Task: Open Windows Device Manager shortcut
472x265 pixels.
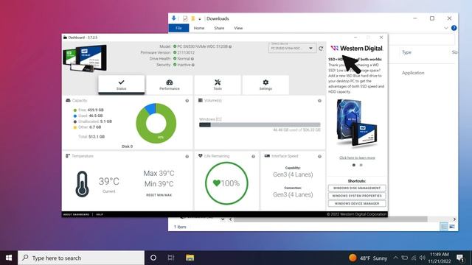Action: 357,204
